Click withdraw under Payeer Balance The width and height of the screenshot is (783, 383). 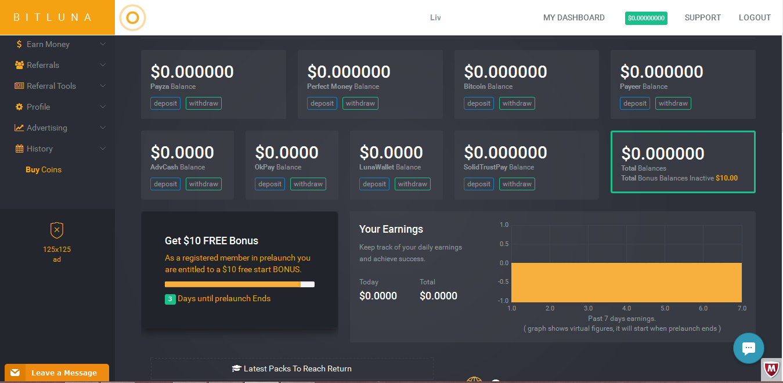[673, 103]
